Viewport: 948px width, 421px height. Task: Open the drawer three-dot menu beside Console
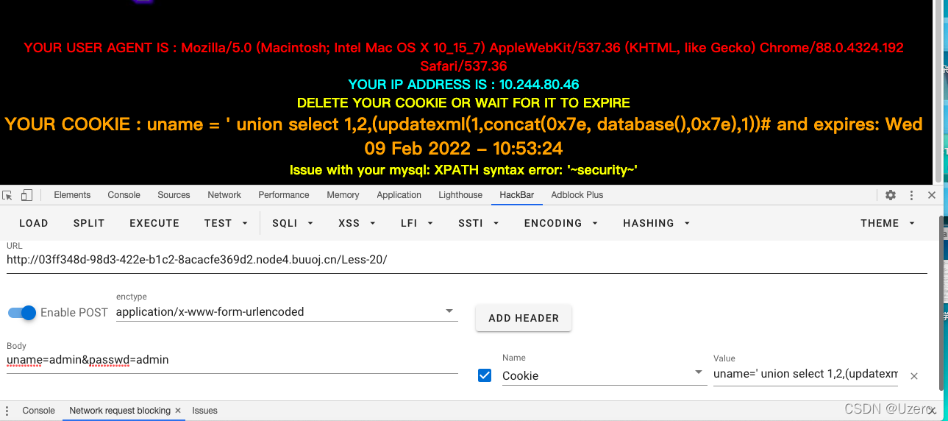8,411
